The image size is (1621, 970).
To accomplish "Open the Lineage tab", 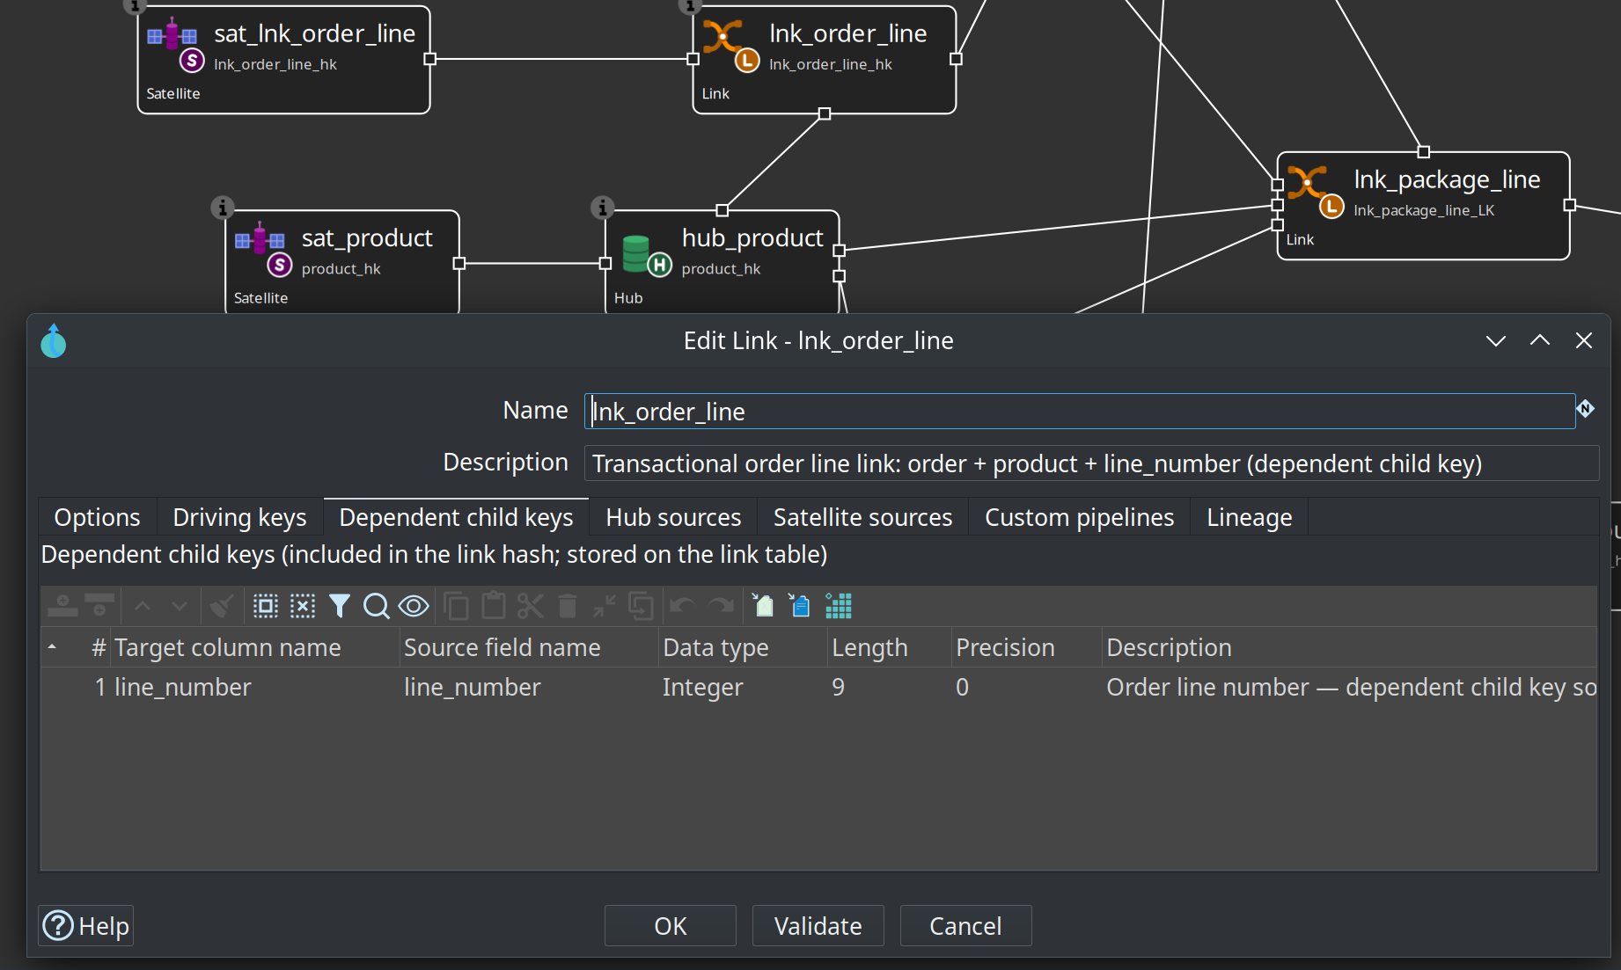I will pos(1250,517).
